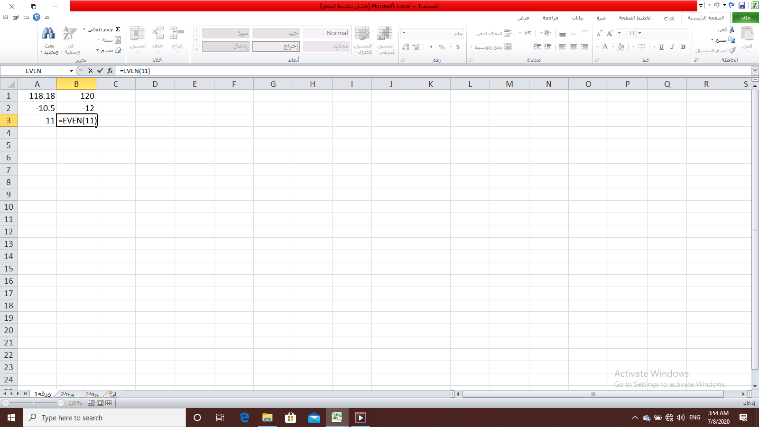Click the Insert cells icon

177,33
